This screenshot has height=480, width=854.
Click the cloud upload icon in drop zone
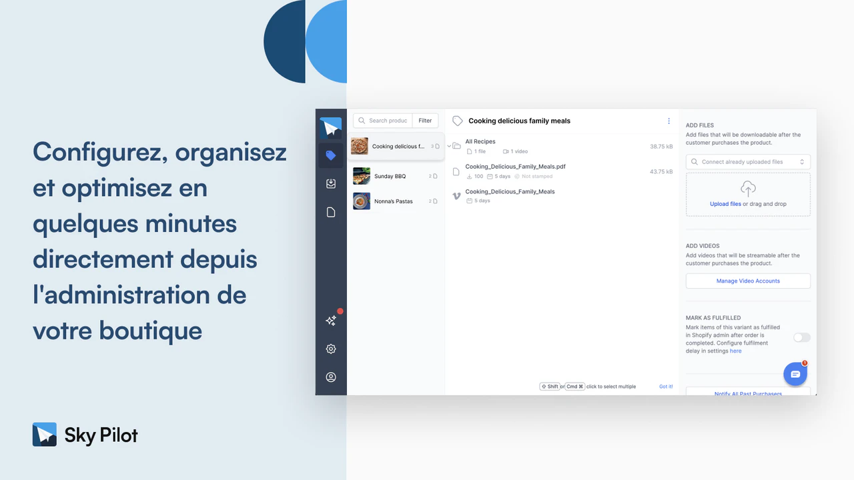(x=748, y=188)
